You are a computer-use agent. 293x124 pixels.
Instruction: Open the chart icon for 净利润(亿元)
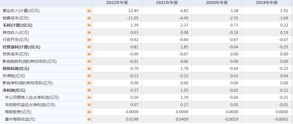pos(89,90)
